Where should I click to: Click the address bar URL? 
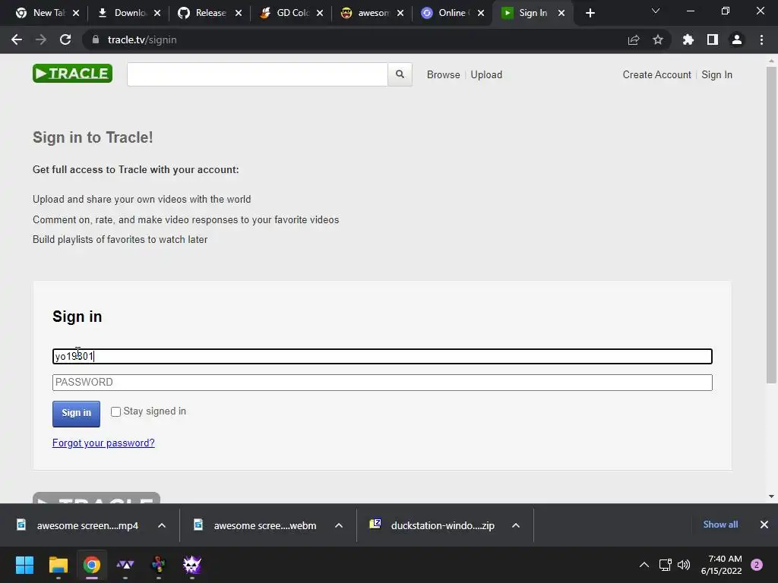(142, 39)
